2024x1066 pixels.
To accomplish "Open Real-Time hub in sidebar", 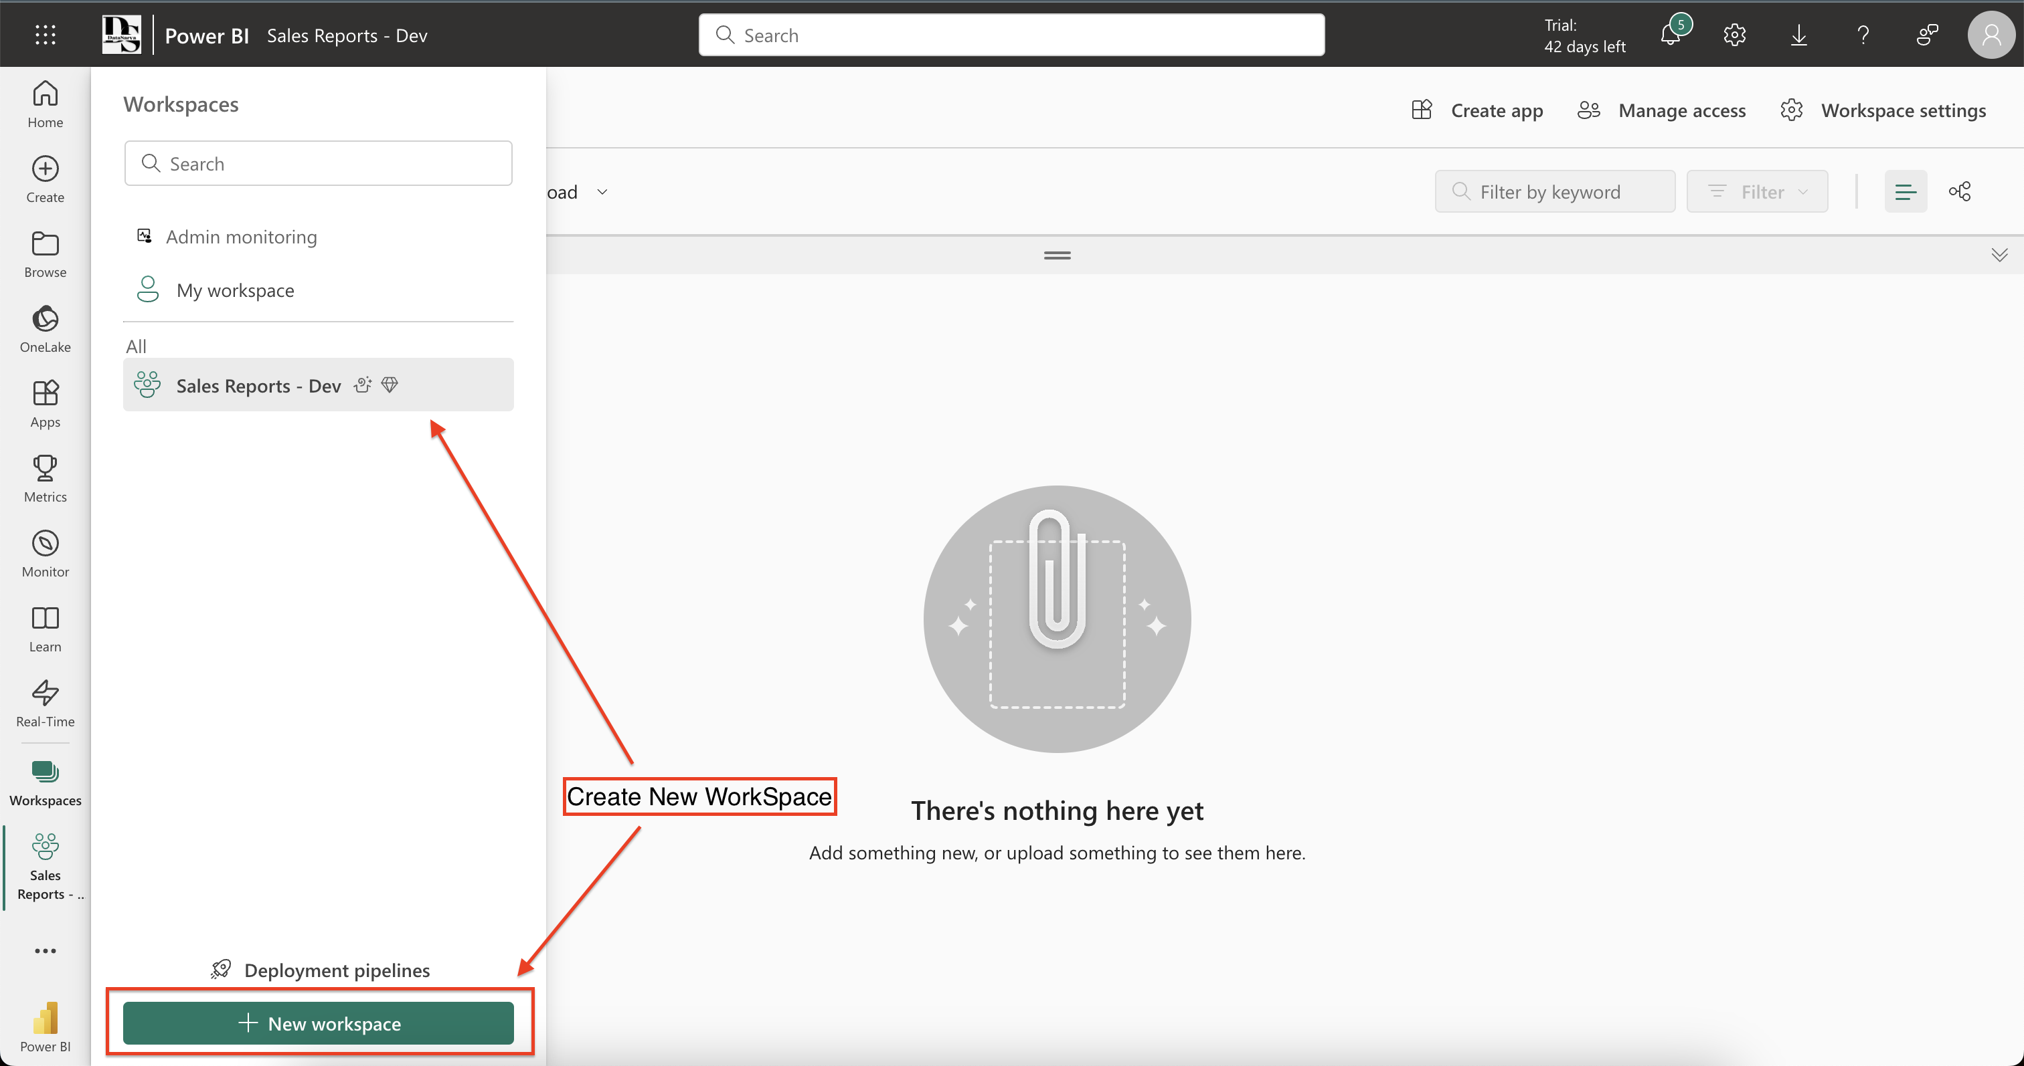I will click(x=45, y=704).
